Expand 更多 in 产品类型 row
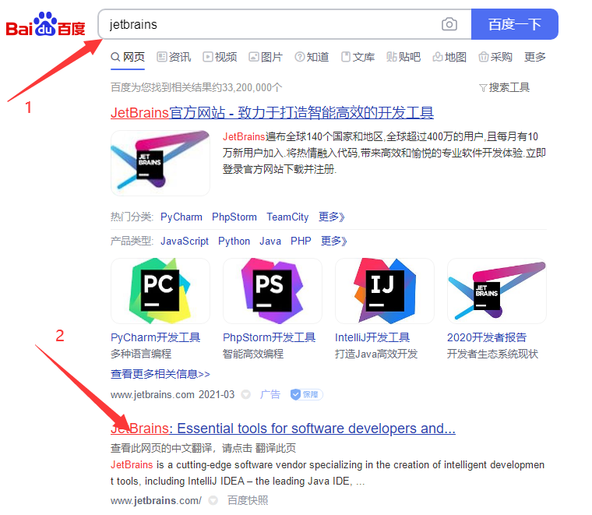This screenshot has width=592, height=515. pyautogui.click(x=333, y=241)
